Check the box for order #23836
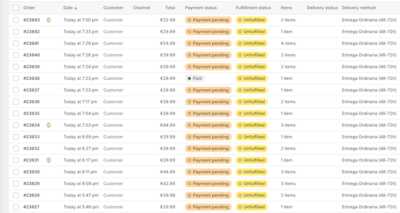The height and width of the screenshot is (213, 400). pyautogui.click(x=16, y=102)
